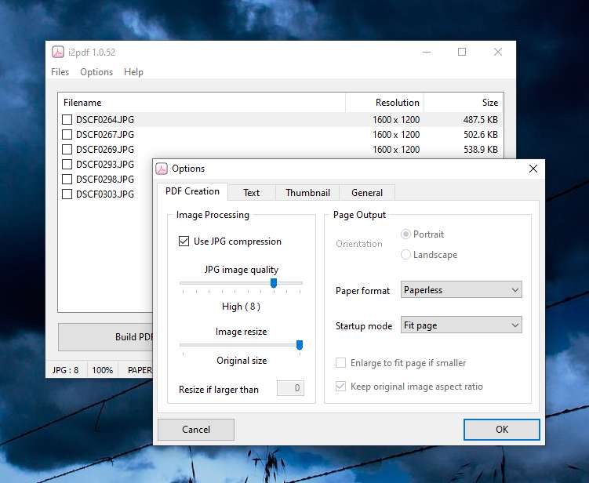The width and height of the screenshot is (589, 483).
Task: Close the Options dialog
Action: 533,169
